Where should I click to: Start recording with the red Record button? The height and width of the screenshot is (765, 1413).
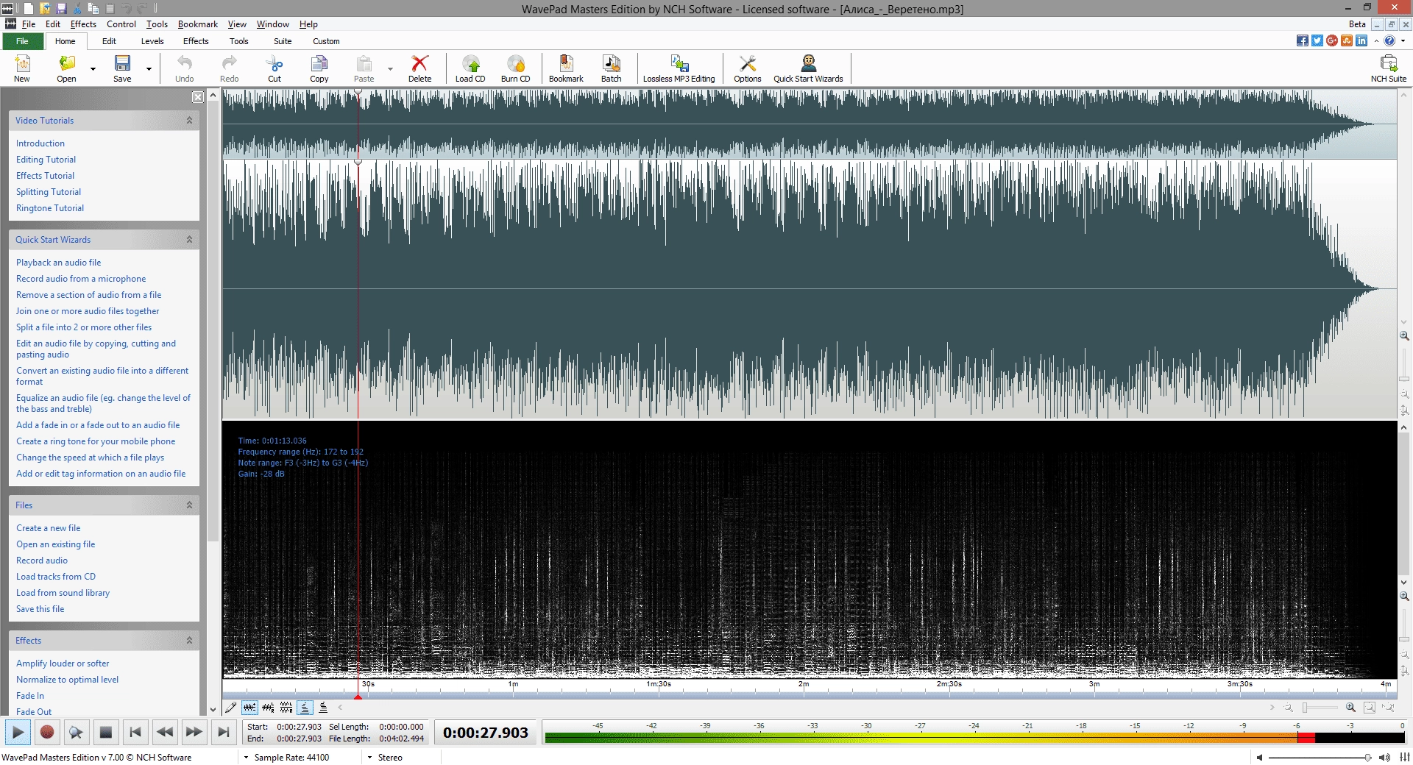click(47, 732)
